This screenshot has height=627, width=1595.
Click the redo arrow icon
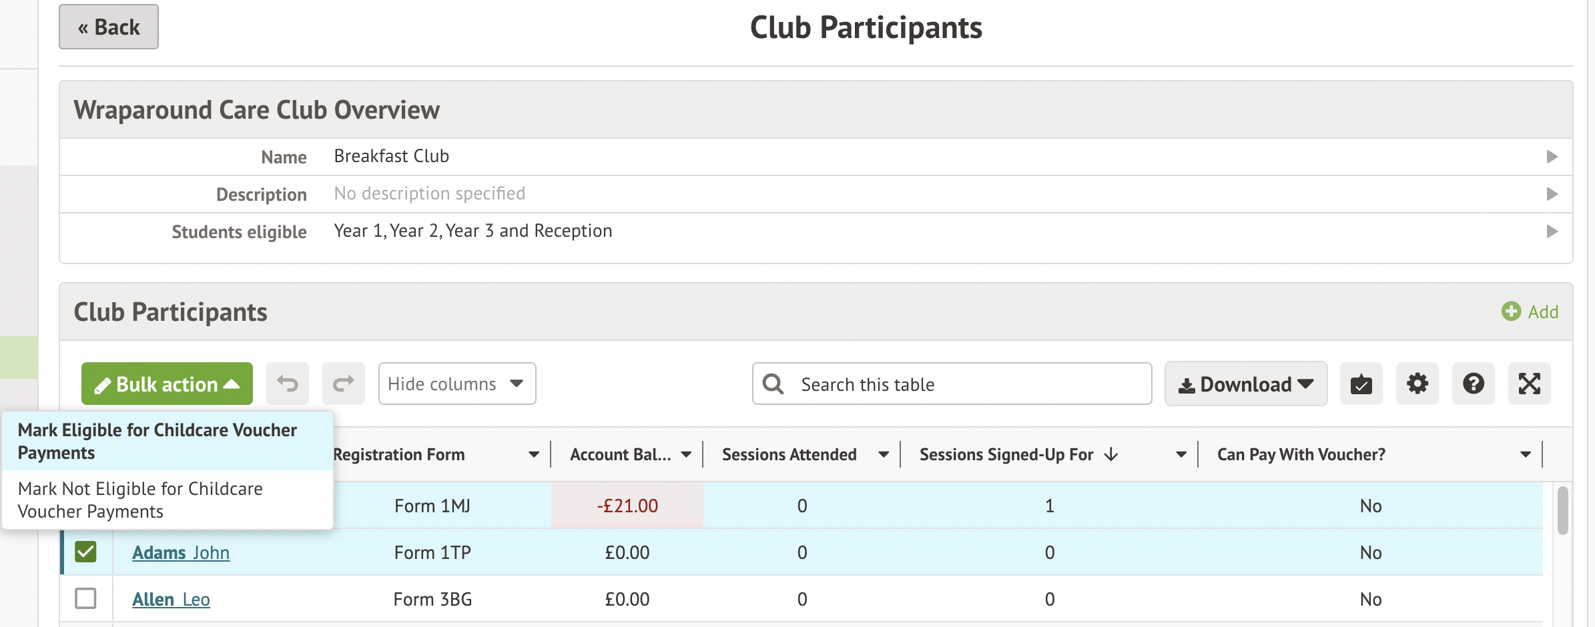(344, 384)
